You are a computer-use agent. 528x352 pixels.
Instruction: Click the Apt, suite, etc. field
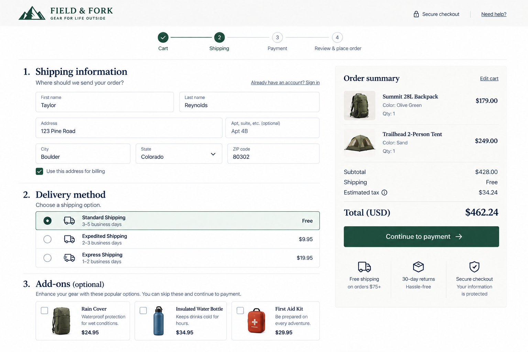coord(272,128)
